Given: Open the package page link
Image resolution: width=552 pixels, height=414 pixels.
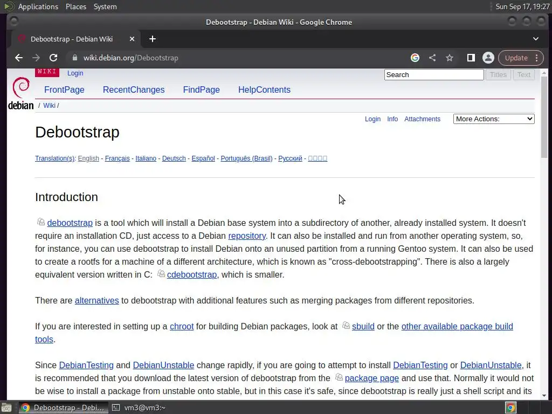Looking at the screenshot, I should [372, 378].
